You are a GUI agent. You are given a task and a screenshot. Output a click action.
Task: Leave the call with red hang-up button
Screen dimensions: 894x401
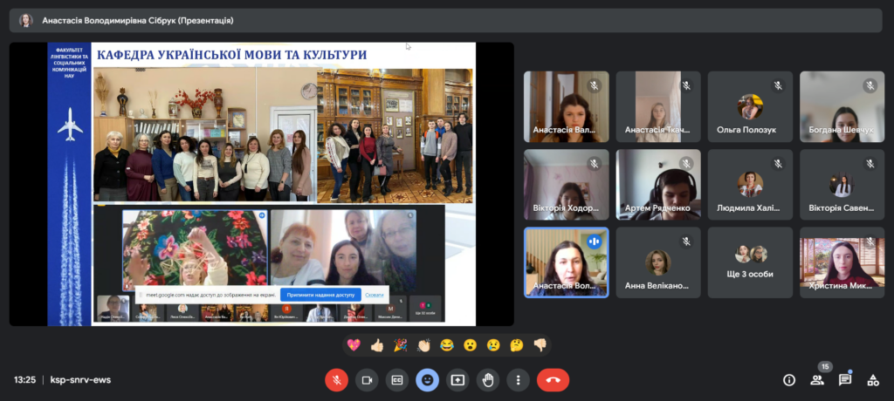point(553,380)
